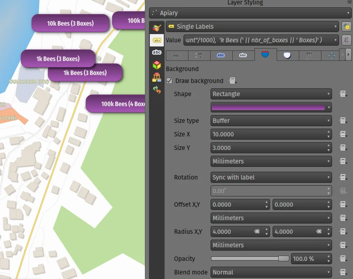This screenshot has width=353, height=279.
Task: Open the Callouts tab icon
Action: 309,55
